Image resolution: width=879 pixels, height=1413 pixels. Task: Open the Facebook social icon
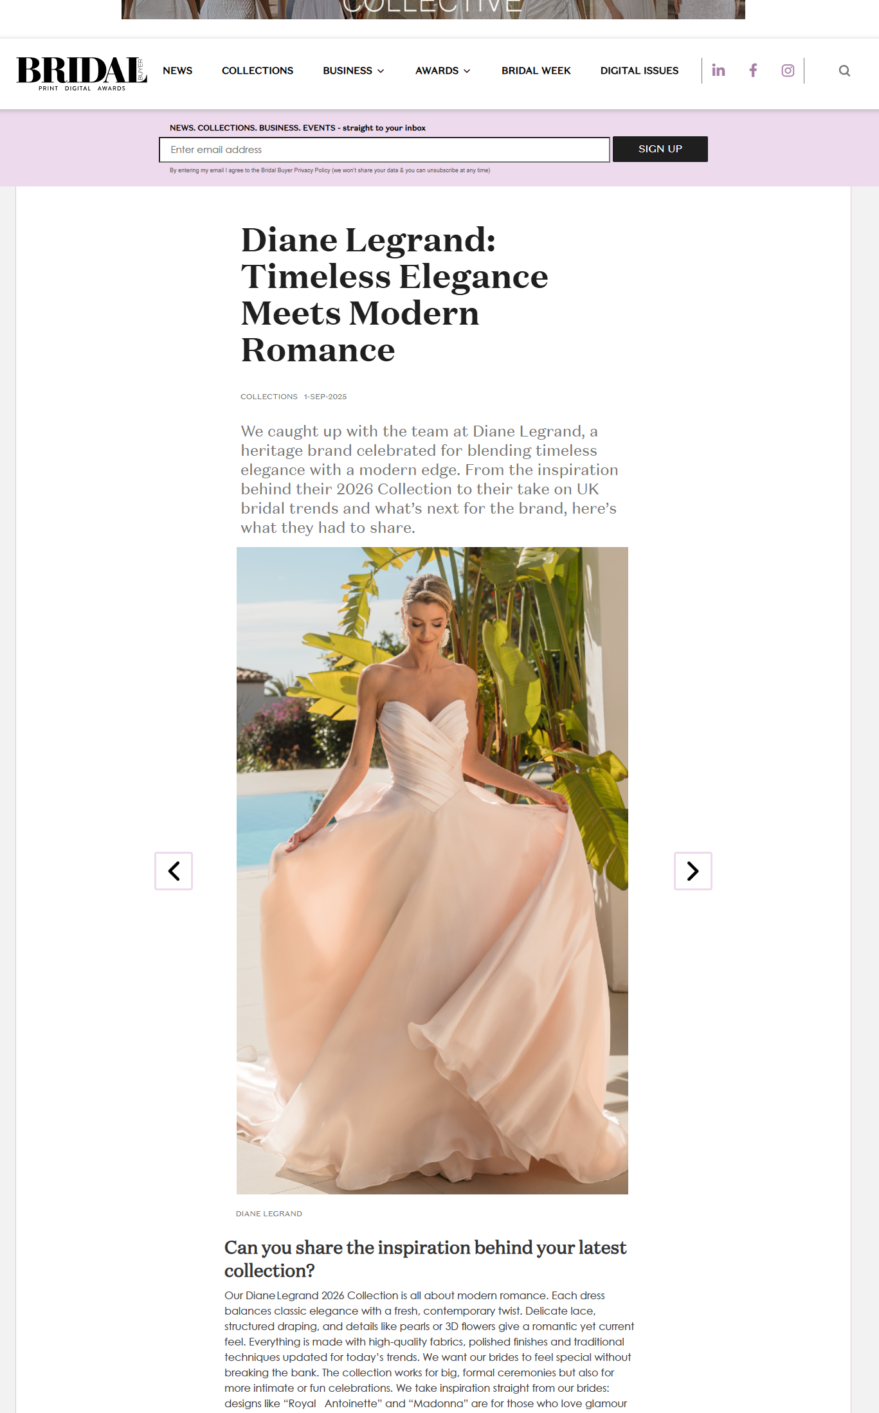753,71
